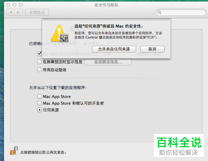Click into the search field

181,12
